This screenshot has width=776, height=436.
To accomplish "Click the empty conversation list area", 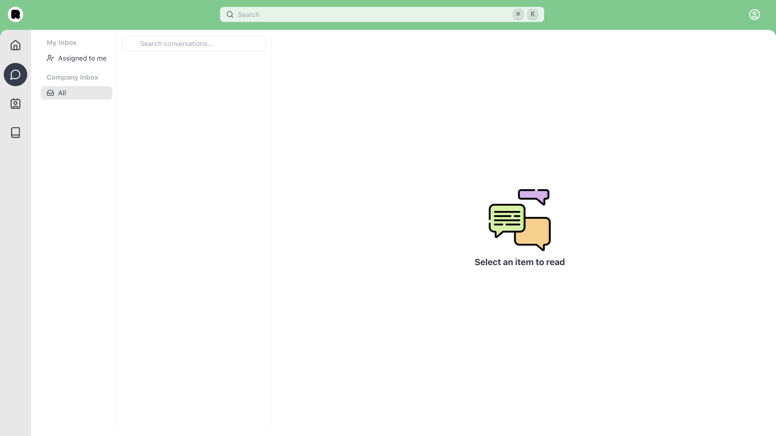I will pyautogui.click(x=194, y=211).
